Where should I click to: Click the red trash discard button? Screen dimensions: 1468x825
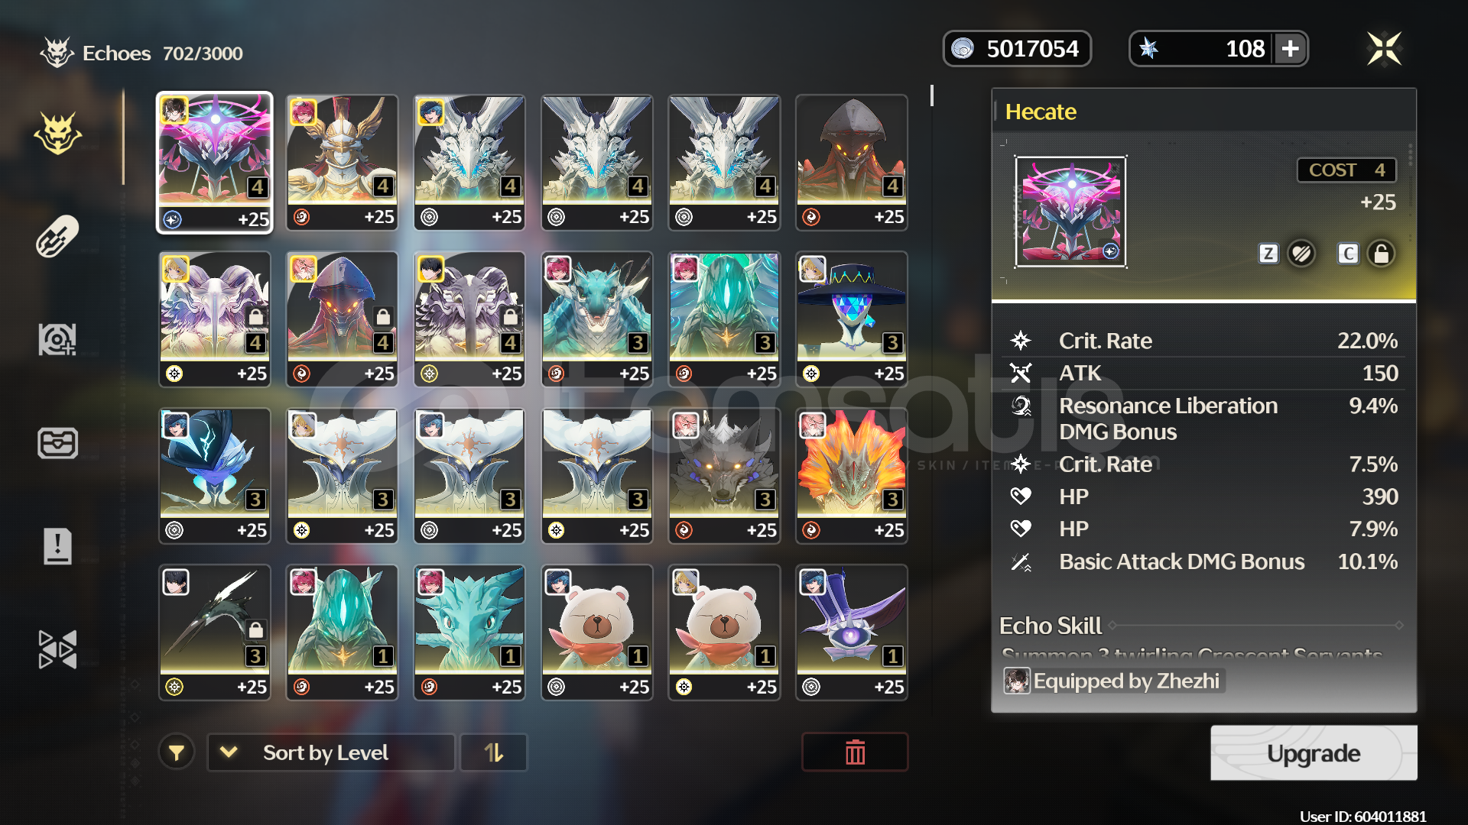tap(855, 752)
